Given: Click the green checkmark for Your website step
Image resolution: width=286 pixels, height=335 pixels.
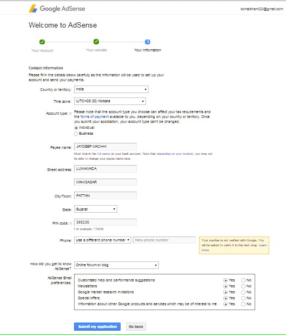Looking at the screenshot, I should point(96,42).
